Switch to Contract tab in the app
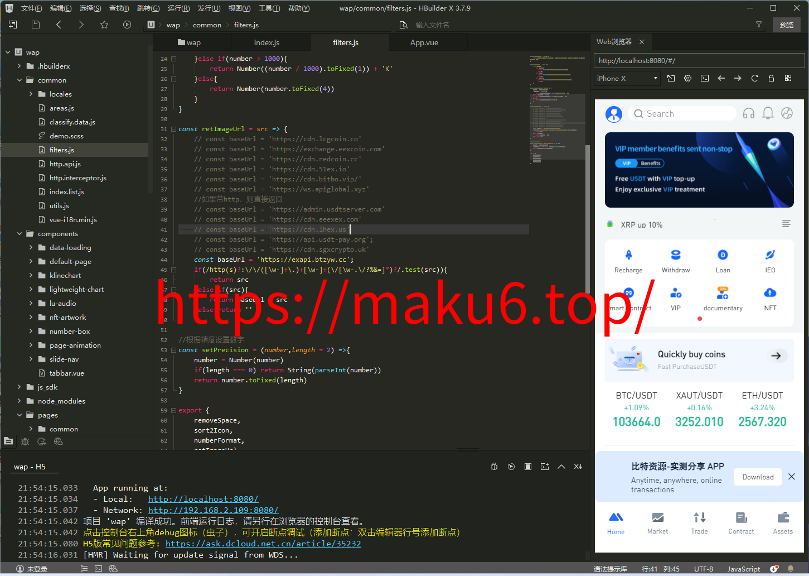 [x=741, y=524]
